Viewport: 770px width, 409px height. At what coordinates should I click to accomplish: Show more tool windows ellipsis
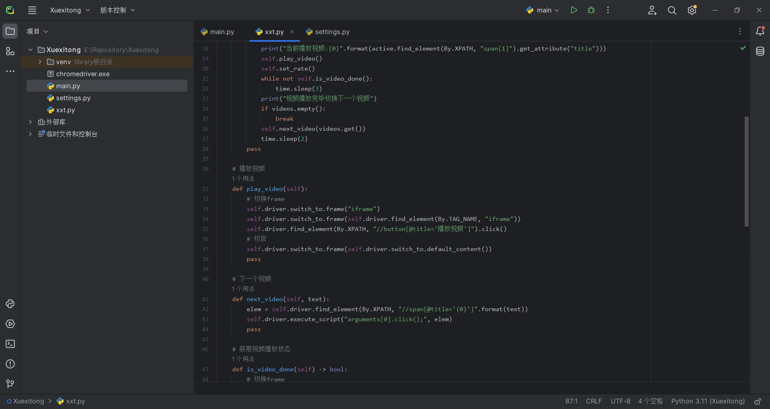click(10, 71)
